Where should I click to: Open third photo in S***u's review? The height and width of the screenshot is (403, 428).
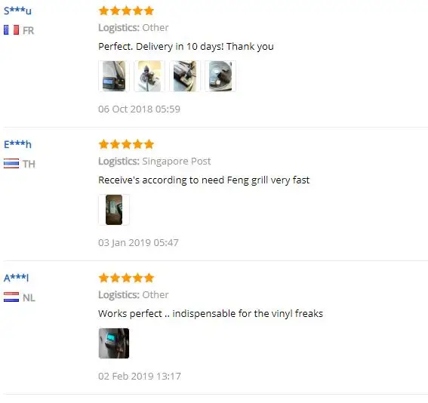(x=185, y=76)
